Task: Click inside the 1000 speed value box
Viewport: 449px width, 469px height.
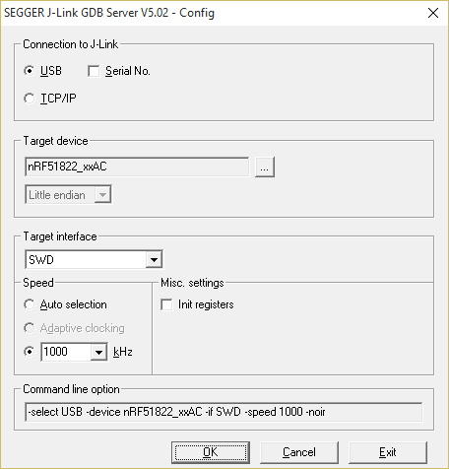Action: [66, 352]
